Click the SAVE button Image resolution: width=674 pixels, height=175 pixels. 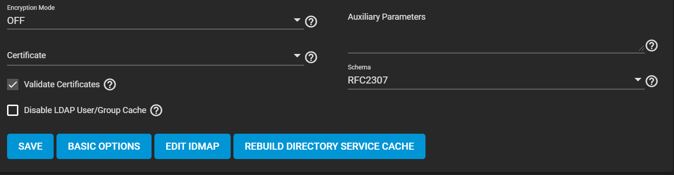31,146
